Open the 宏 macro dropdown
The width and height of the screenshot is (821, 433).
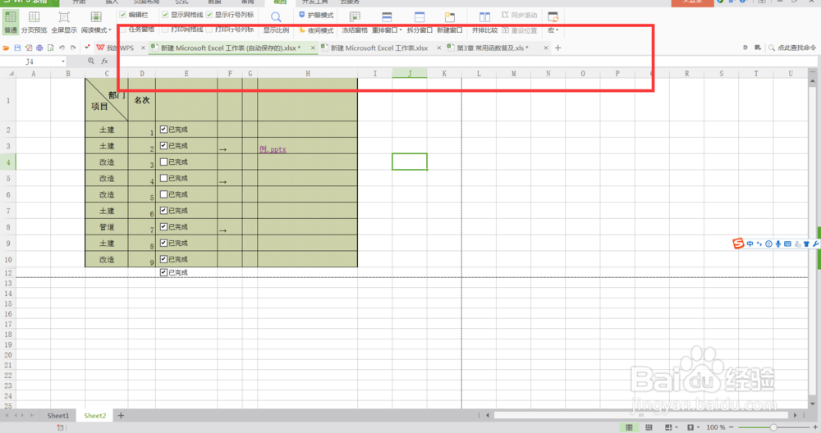click(553, 22)
